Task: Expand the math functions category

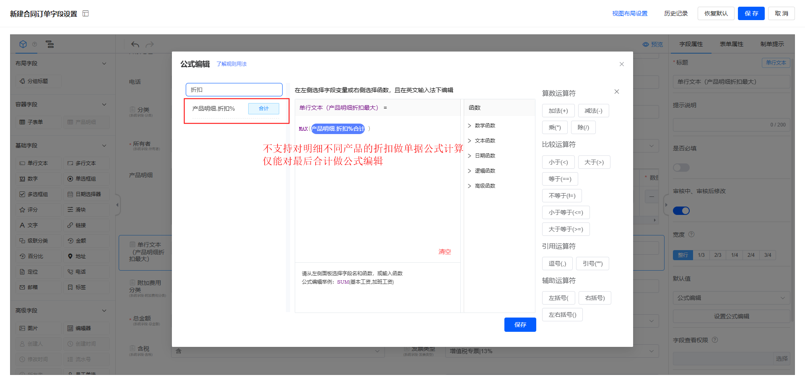Action: 485,126
